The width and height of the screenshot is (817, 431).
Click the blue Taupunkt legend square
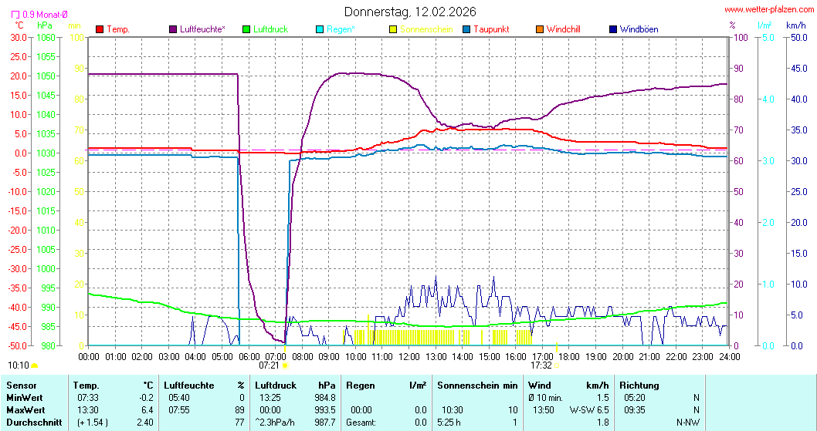(x=466, y=29)
